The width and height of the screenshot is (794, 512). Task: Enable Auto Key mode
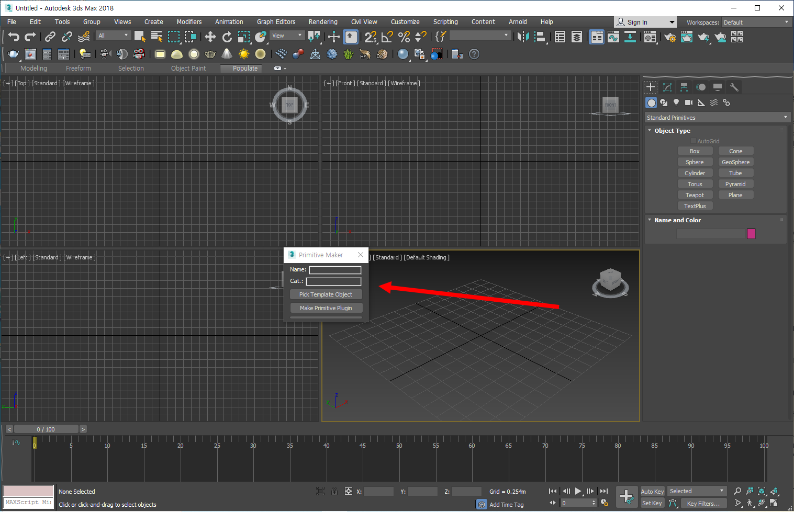pyautogui.click(x=652, y=491)
